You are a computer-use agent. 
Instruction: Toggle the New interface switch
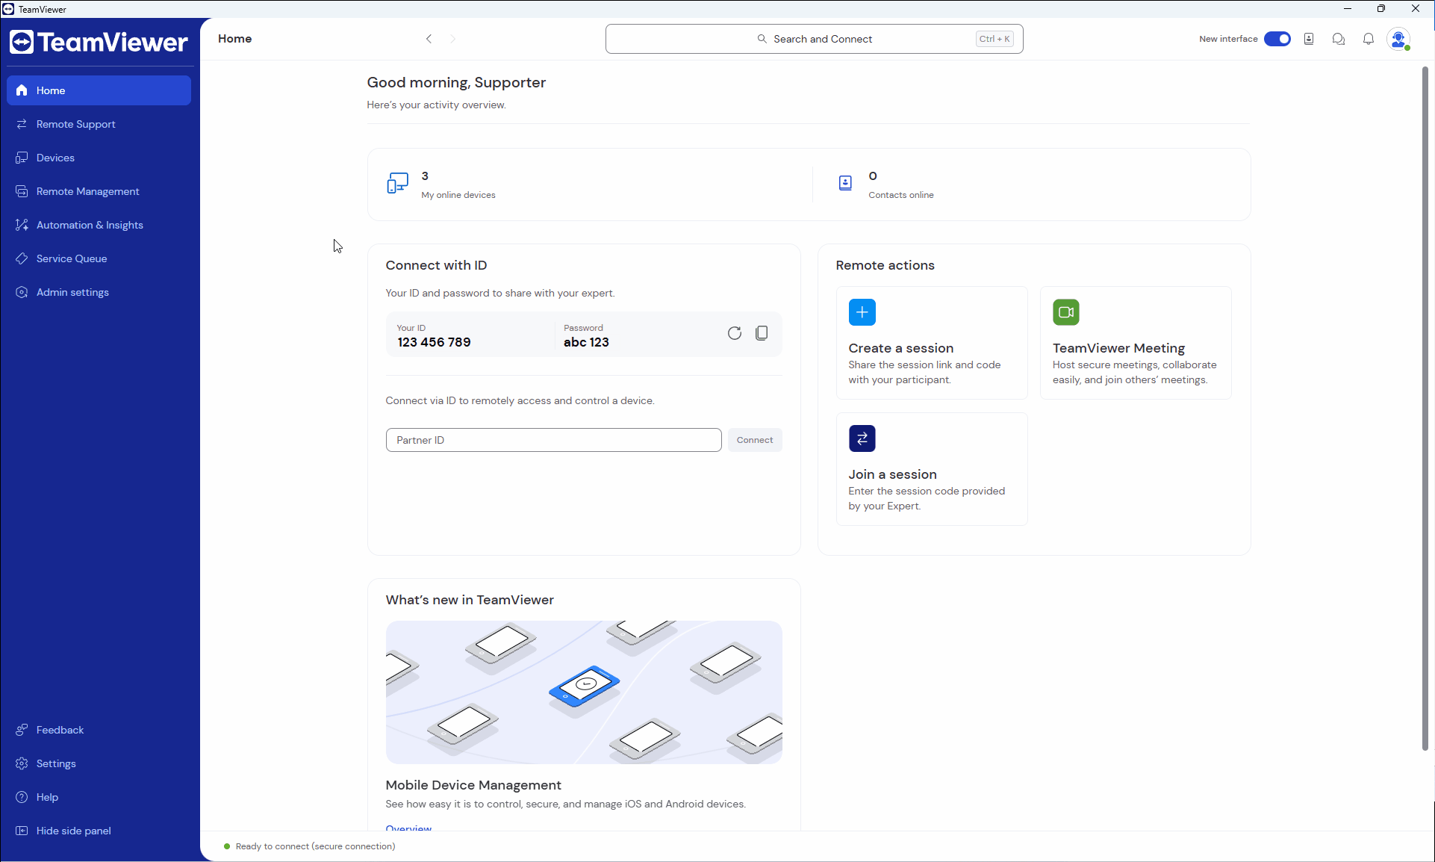click(x=1277, y=39)
